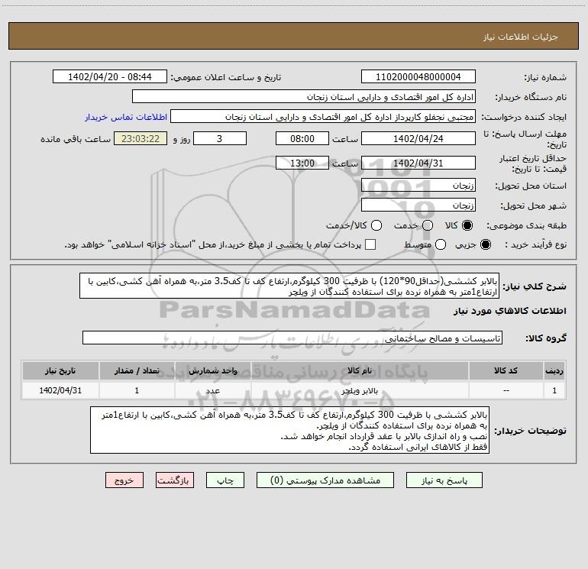Image resolution: width=588 pixels, height=569 pixels.
Task: Click the remaining days field showing 3
Action: [x=220, y=139]
